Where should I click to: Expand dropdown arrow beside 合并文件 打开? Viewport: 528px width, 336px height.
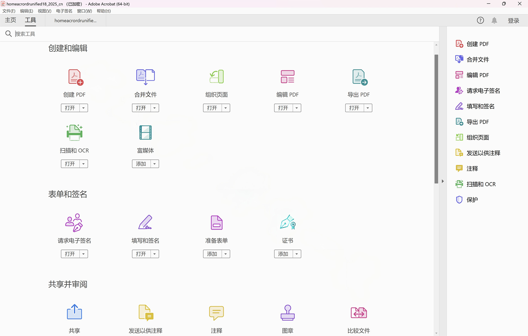(155, 108)
